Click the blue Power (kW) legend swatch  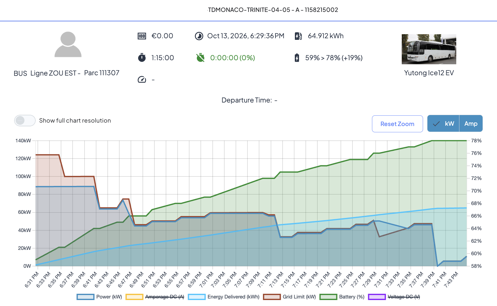(86, 297)
